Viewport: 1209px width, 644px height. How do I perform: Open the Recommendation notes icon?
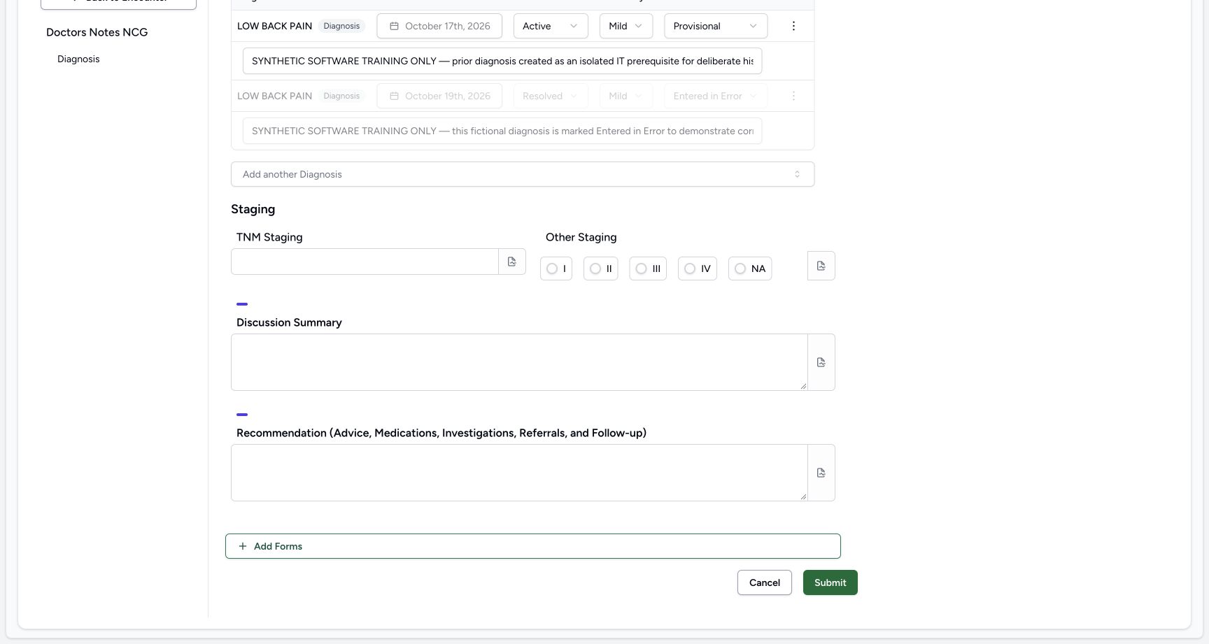pos(821,473)
